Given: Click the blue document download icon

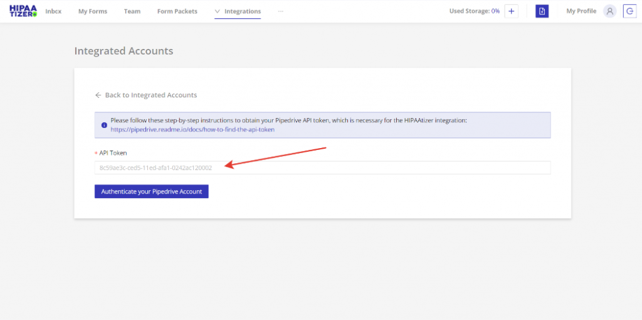Looking at the screenshot, I should [542, 11].
